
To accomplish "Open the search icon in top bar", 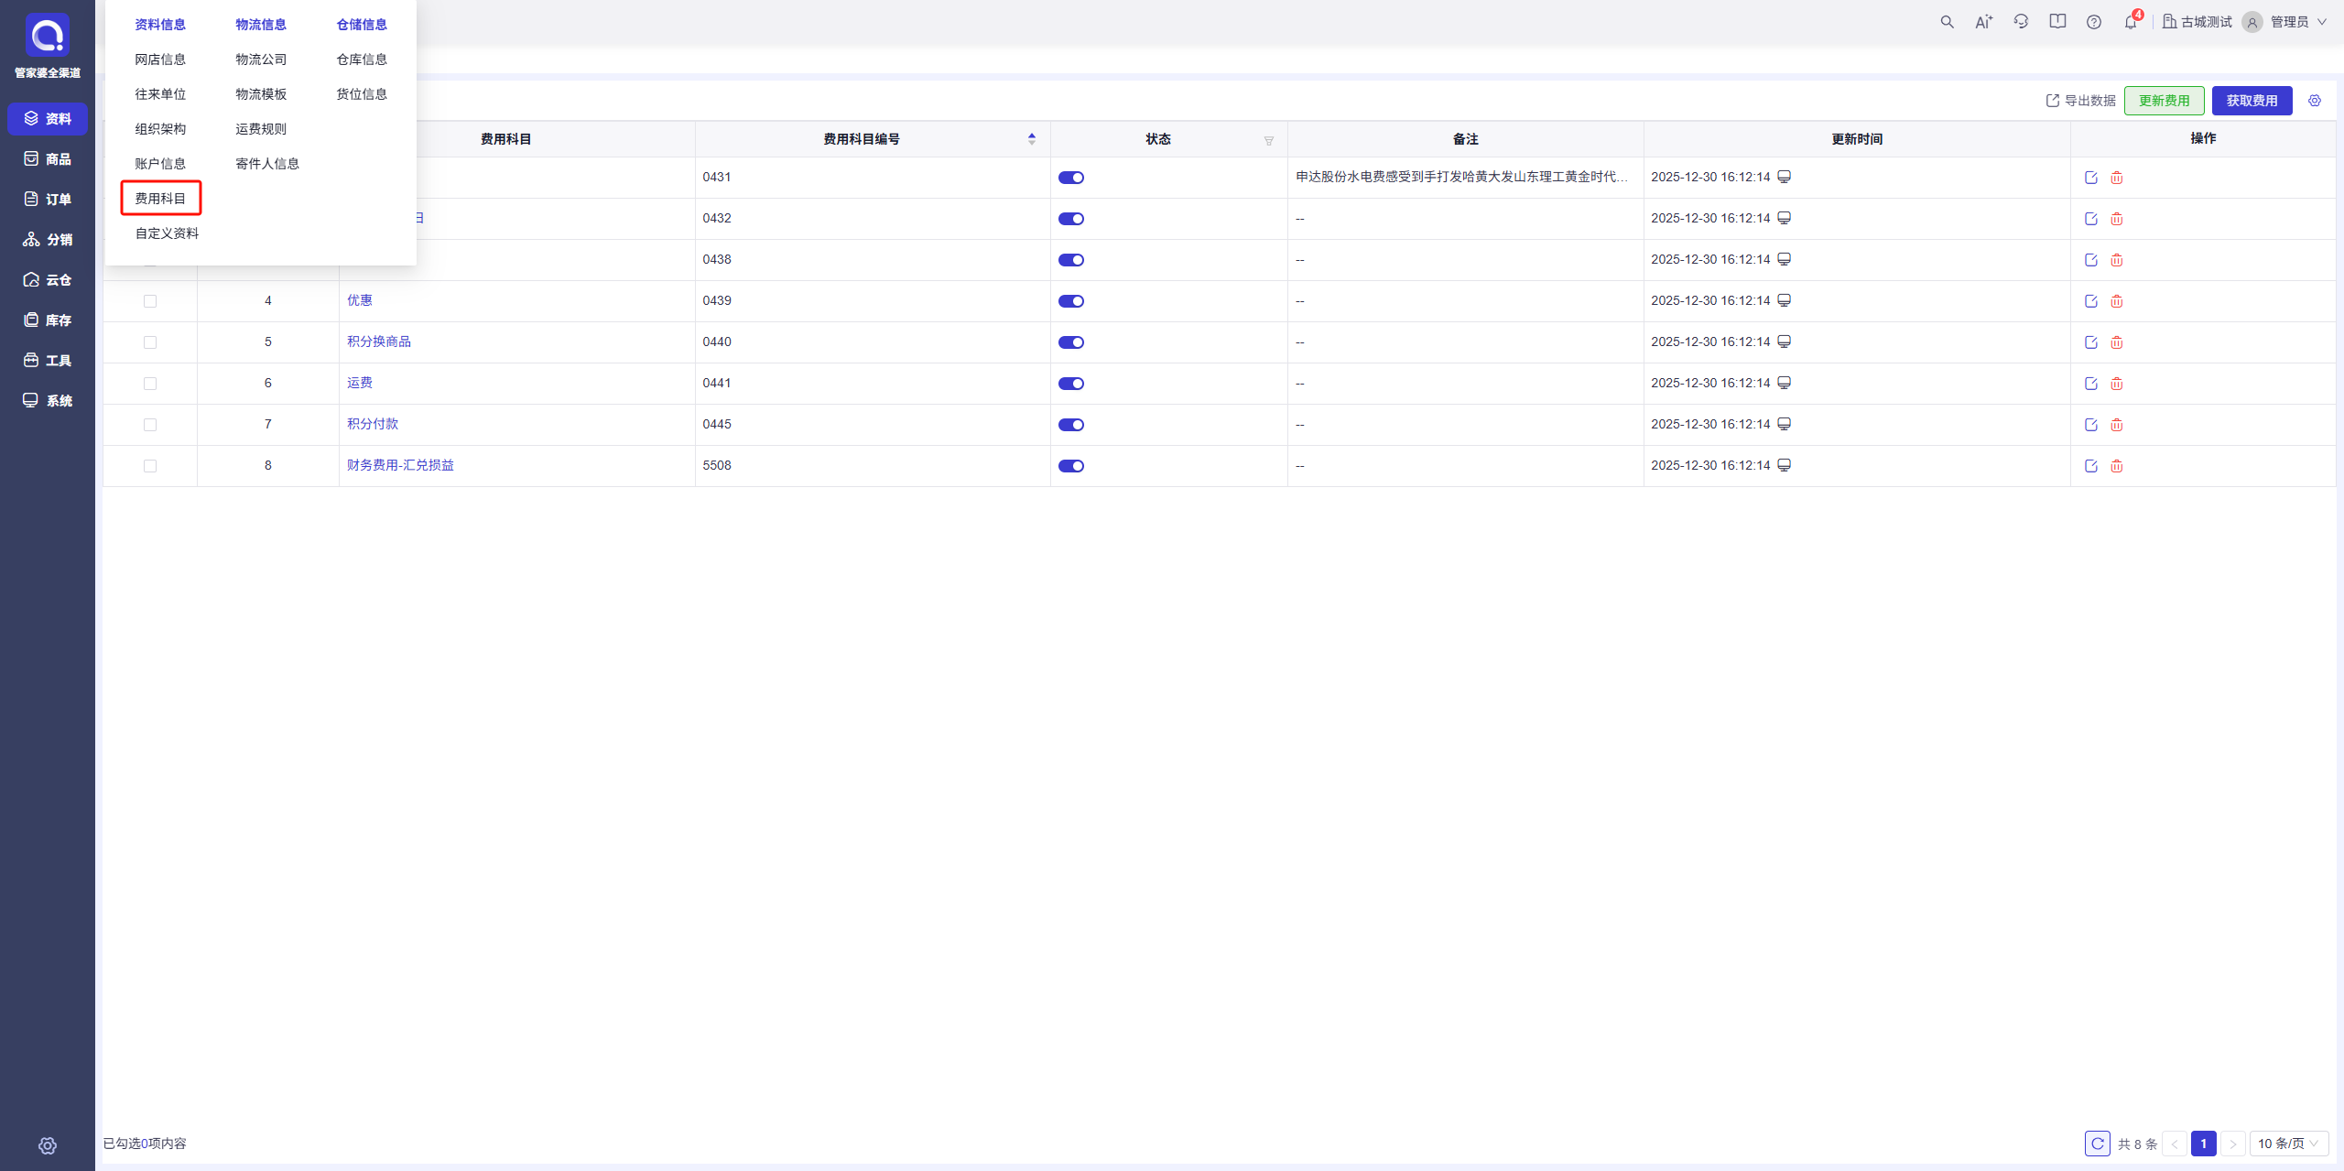I will click(x=1947, y=22).
